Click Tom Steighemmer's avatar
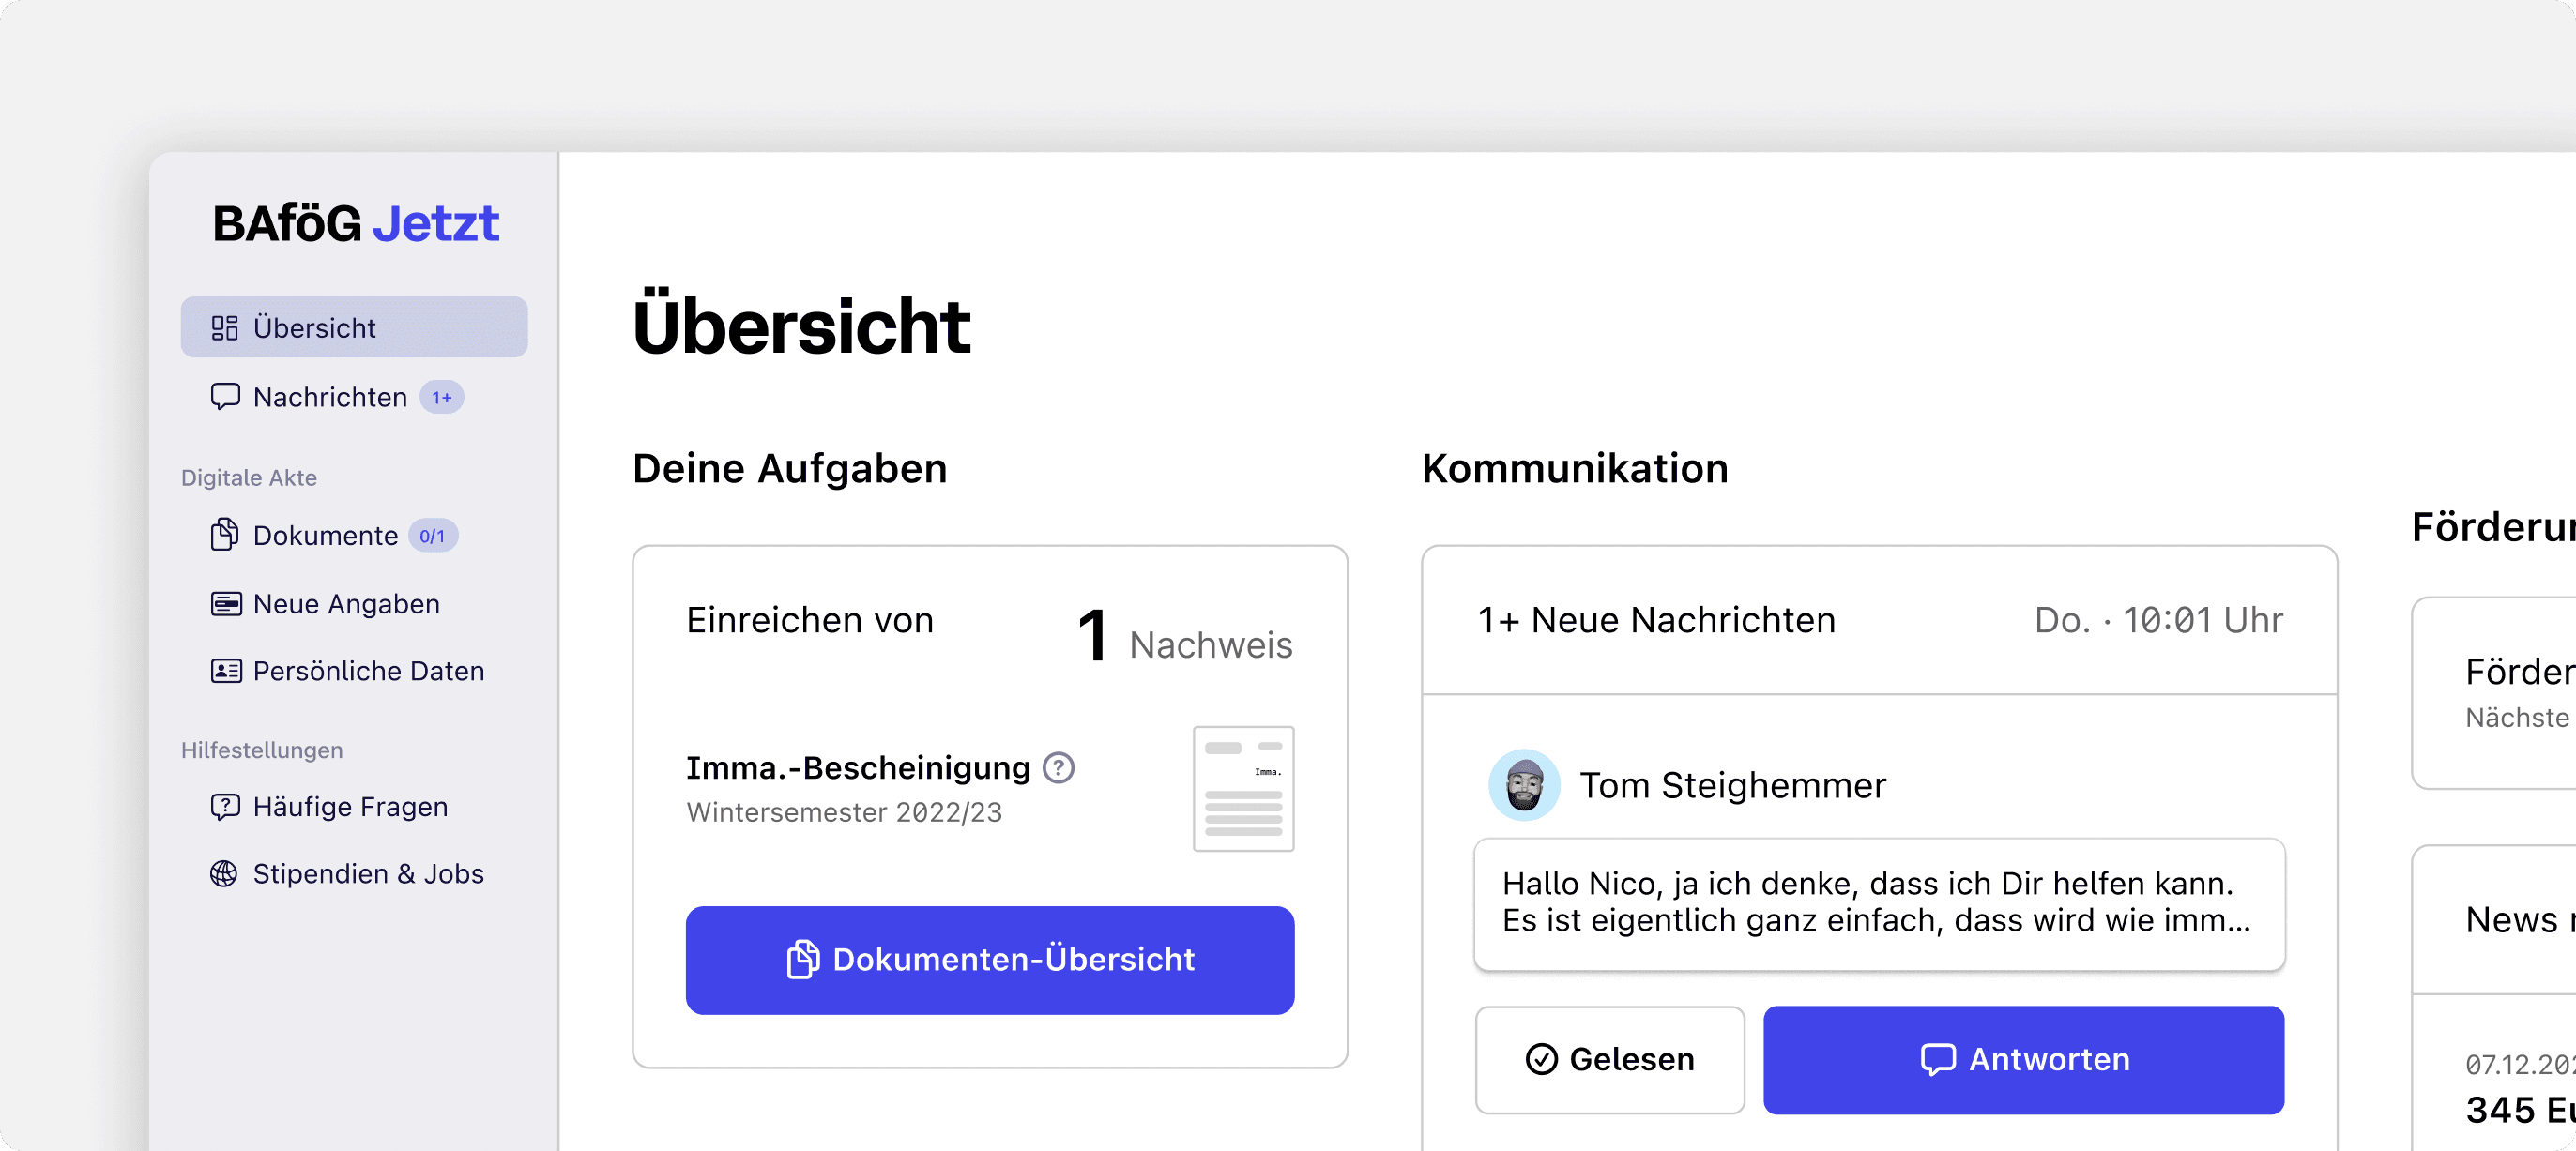2576x1151 pixels. [x=1524, y=785]
